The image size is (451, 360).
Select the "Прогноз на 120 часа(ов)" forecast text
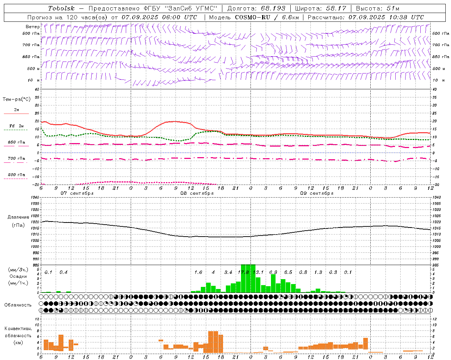pos(68,17)
